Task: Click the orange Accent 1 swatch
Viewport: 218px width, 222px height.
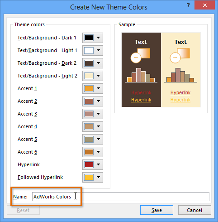Action: (x=89, y=88)
